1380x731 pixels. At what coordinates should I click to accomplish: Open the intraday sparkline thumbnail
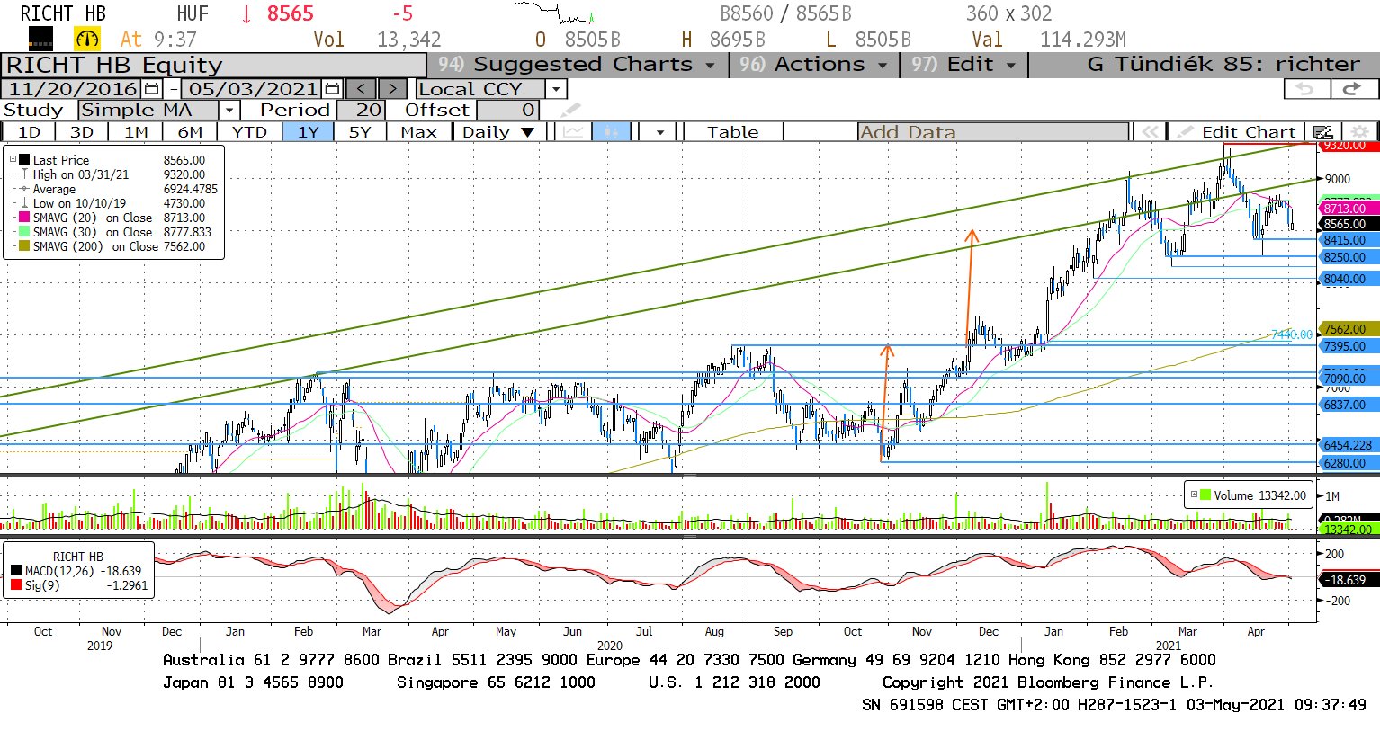(x=554, y=13)
